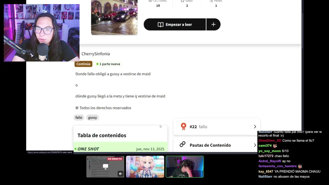Screen dimensions: 329x185
Task: Click the date 'jue, nov 13, 2025'
Action: coord(150,149)
